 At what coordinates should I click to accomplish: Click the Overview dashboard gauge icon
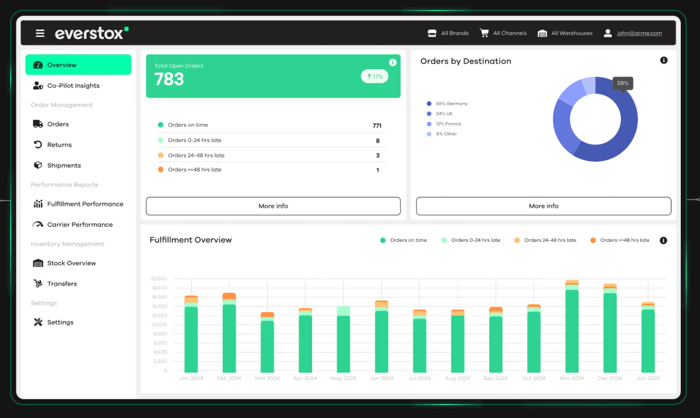(38, 65)
